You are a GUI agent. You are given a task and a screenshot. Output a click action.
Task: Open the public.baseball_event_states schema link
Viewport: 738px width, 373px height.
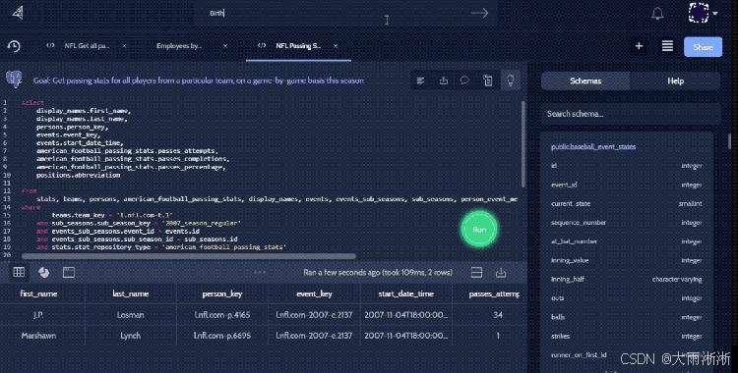[x=593, y=147]
